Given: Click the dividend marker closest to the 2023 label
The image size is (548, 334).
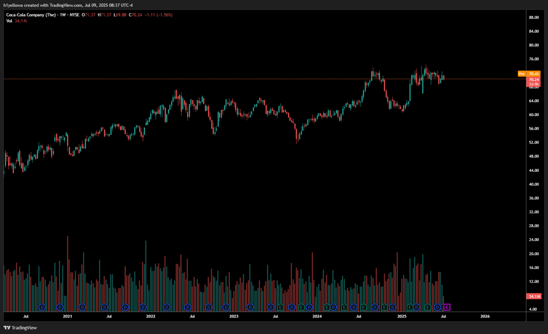Looking at the screenshot, I should point(226,307).
